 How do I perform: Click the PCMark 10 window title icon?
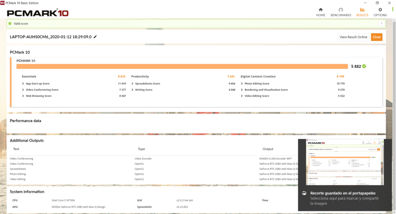[2, 3]
